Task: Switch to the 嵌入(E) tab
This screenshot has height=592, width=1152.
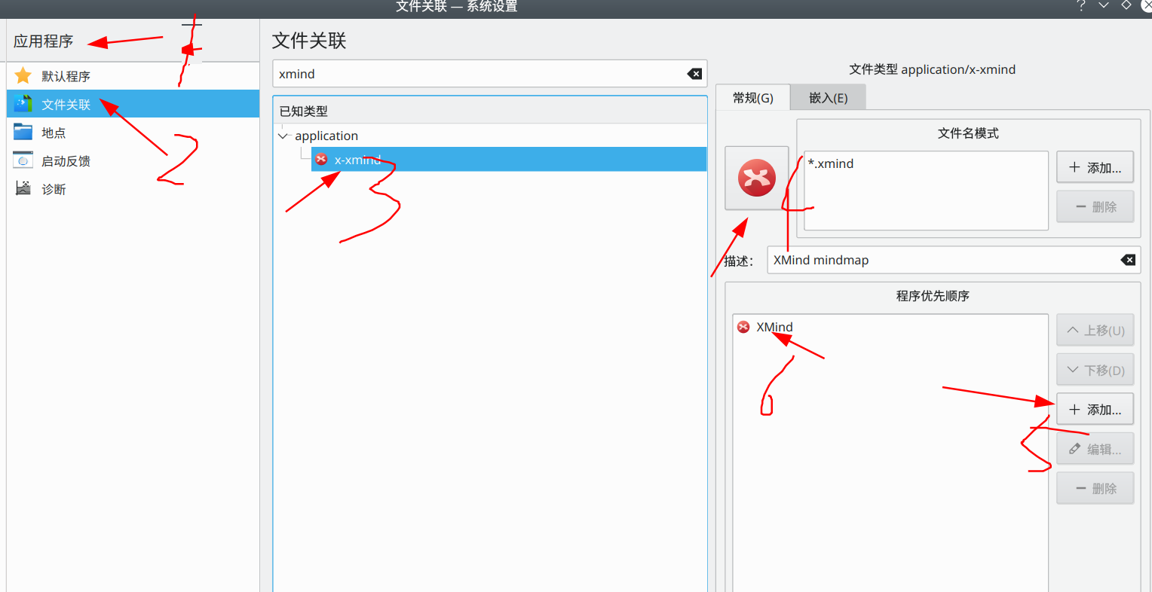Action: (x=828, y=98)
